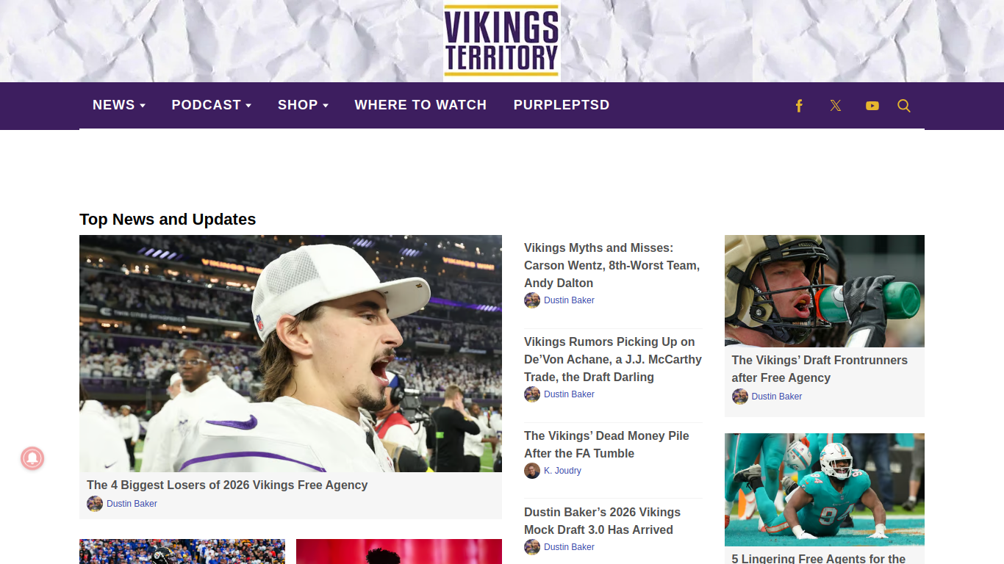Open the PurplePTSD menu item
Screen dimensions: 1004x564
[562, 105]
